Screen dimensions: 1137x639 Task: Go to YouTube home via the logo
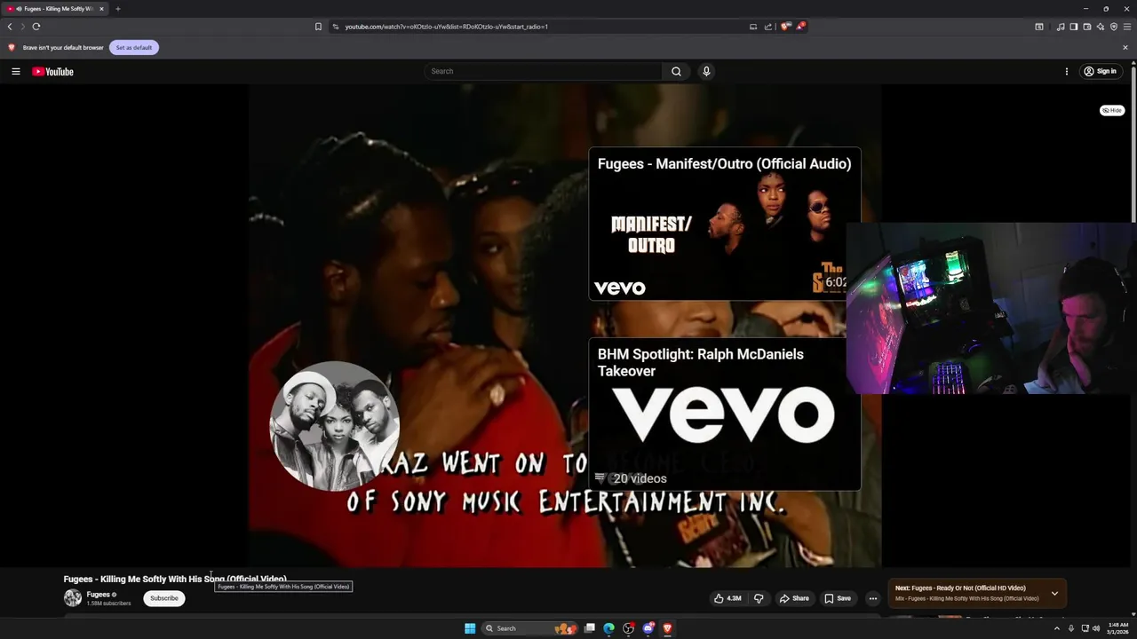(x=52, y=72)
